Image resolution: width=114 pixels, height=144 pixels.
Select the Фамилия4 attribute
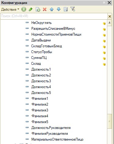(x=40, y=116)
